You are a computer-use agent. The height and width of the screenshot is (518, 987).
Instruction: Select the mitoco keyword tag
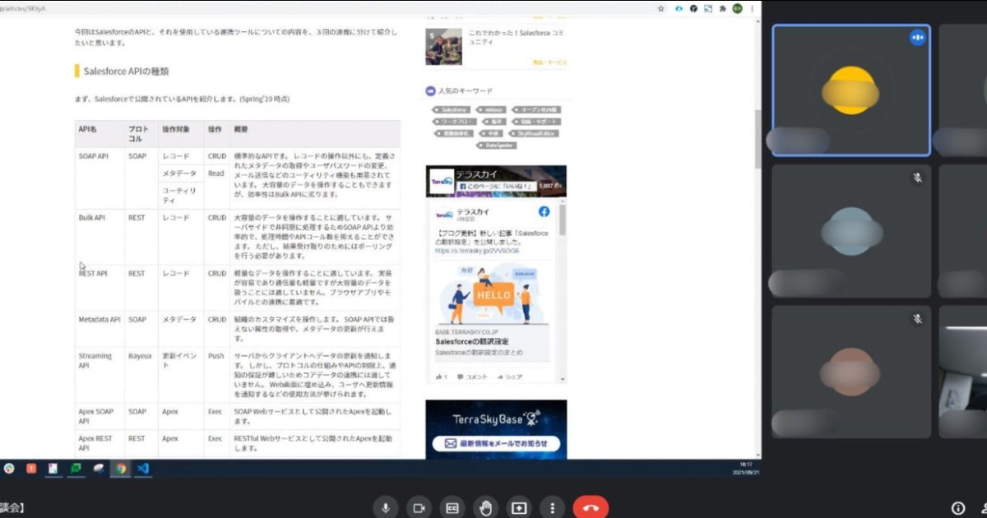point(489,109)
